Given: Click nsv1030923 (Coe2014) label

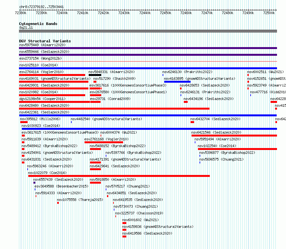Looking at the screenshot, I should [41, 126].
